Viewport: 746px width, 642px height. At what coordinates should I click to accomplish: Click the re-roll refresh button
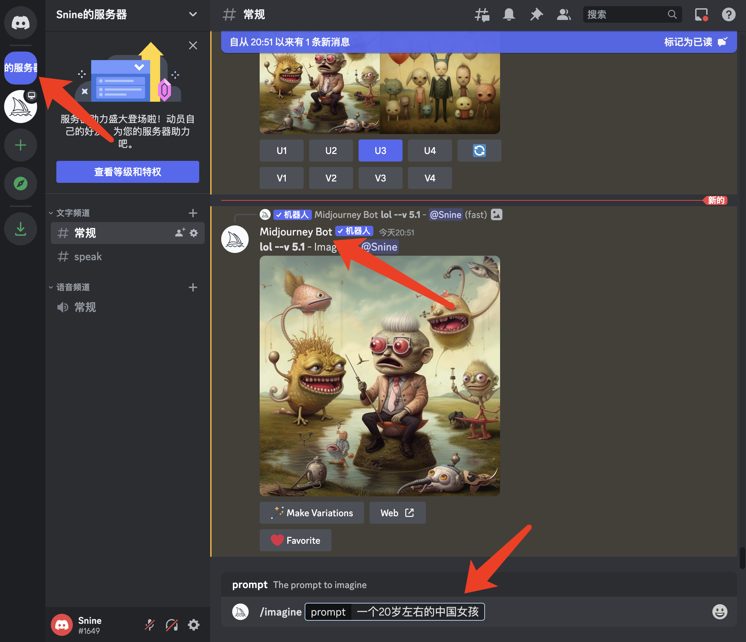coord(479,151)
